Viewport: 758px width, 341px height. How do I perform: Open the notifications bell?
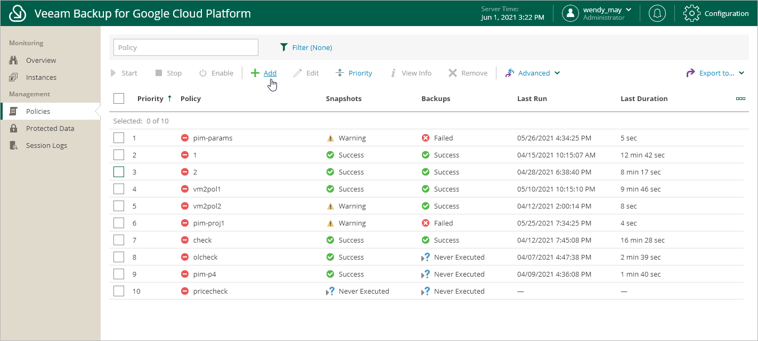(x=657, y=13)
